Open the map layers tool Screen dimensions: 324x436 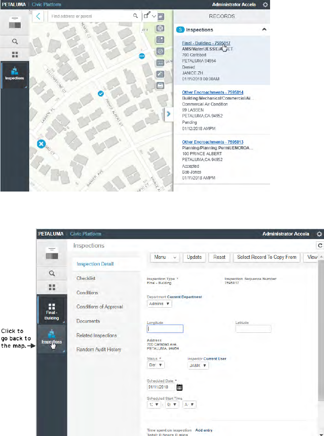[x=160, y=51]
